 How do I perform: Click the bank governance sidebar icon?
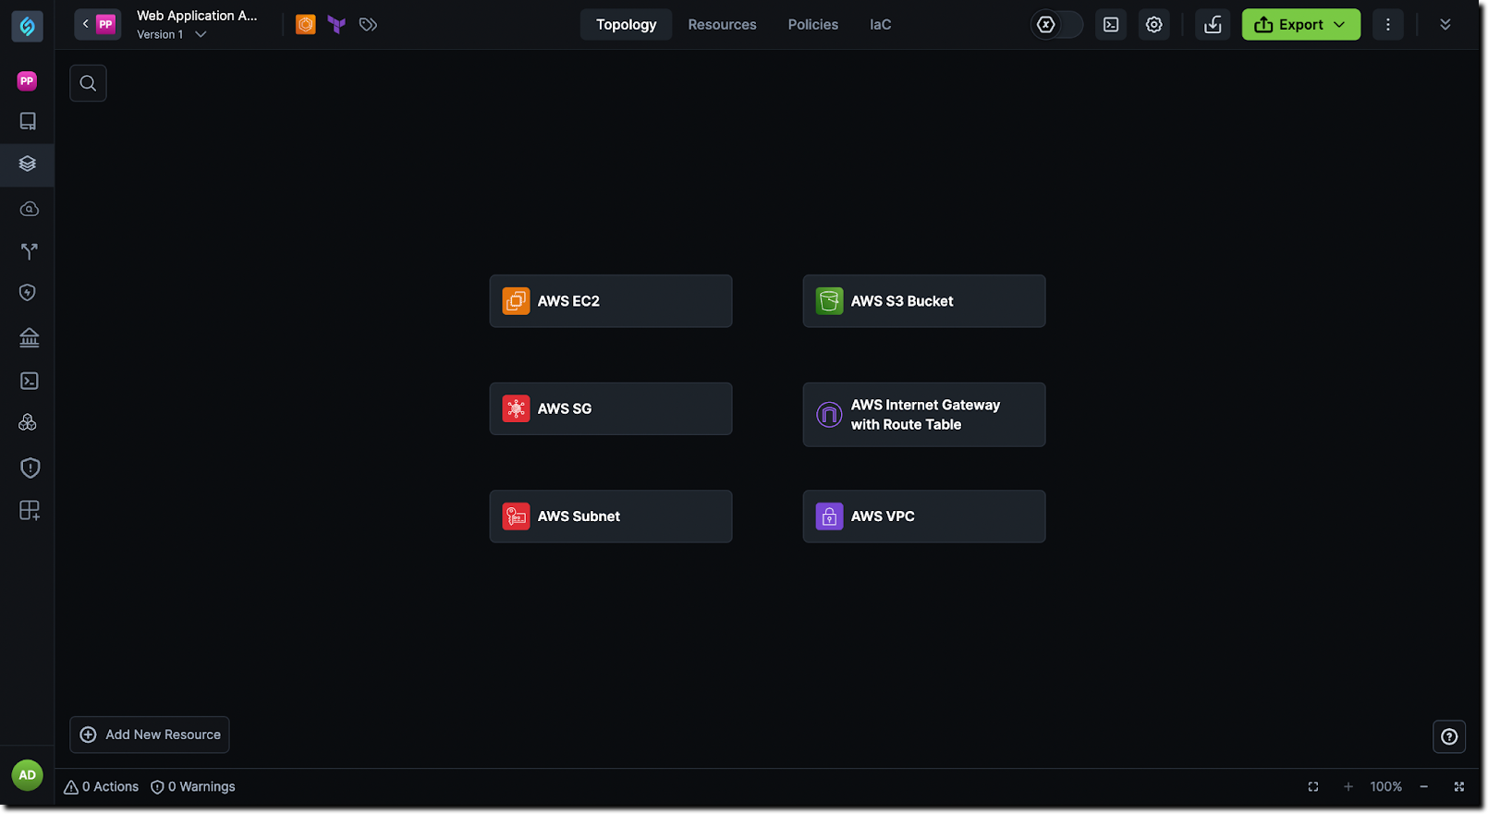[29, 337]
